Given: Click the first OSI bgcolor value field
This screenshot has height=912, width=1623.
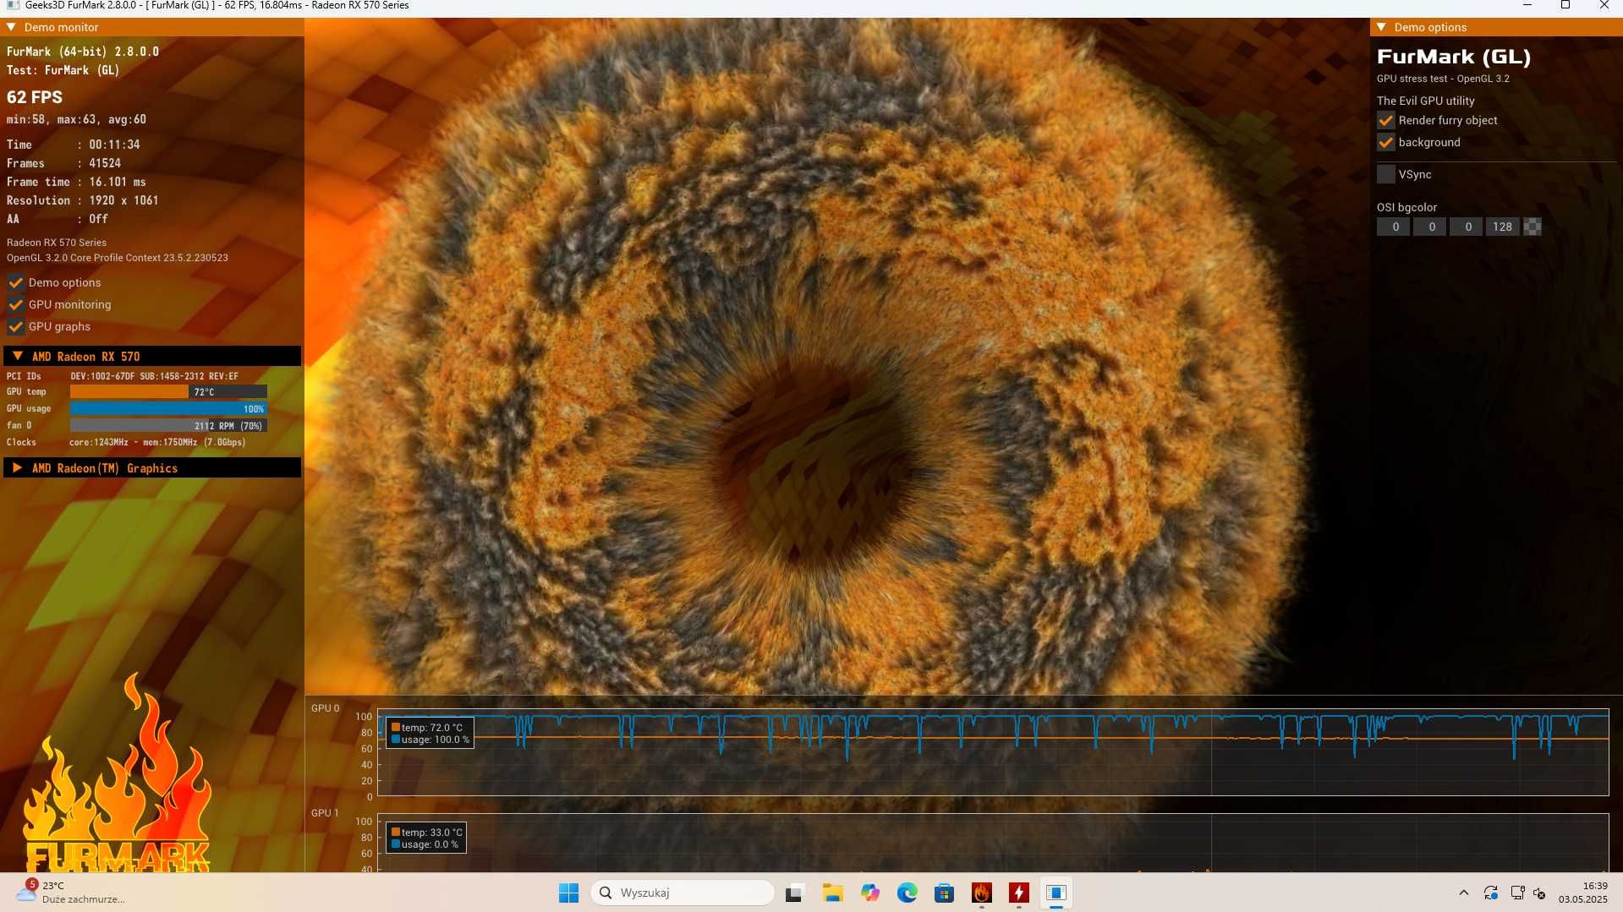Looking at the screenshot, I should (1393, 227).
